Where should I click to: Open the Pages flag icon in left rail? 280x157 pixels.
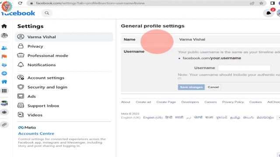point(4,56)
